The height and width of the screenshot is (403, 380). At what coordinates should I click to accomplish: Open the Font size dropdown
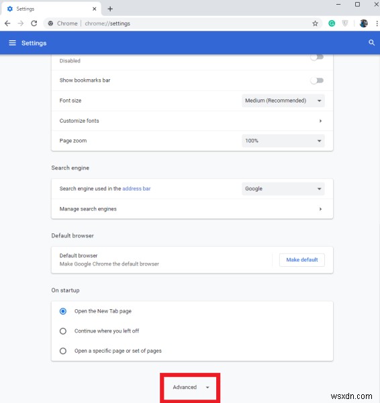283,101
